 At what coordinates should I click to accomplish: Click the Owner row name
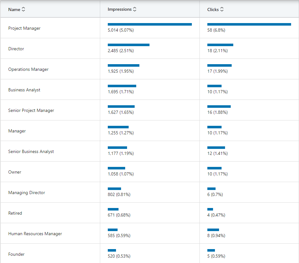click(x=15, y=172)
